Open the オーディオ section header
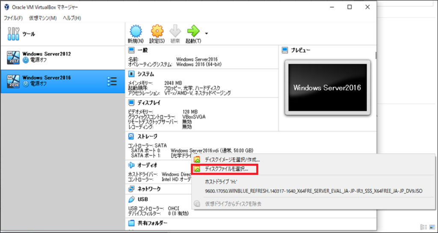438x233 pixels. tap(147, 165)
